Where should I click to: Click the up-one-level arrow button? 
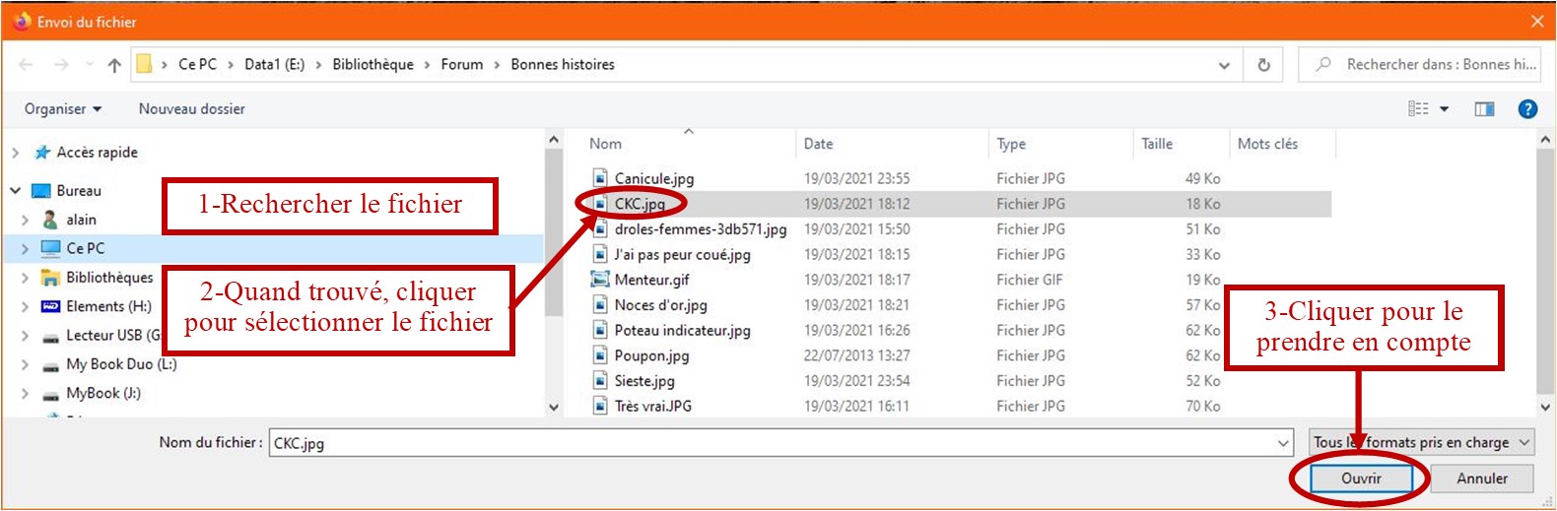114,65
